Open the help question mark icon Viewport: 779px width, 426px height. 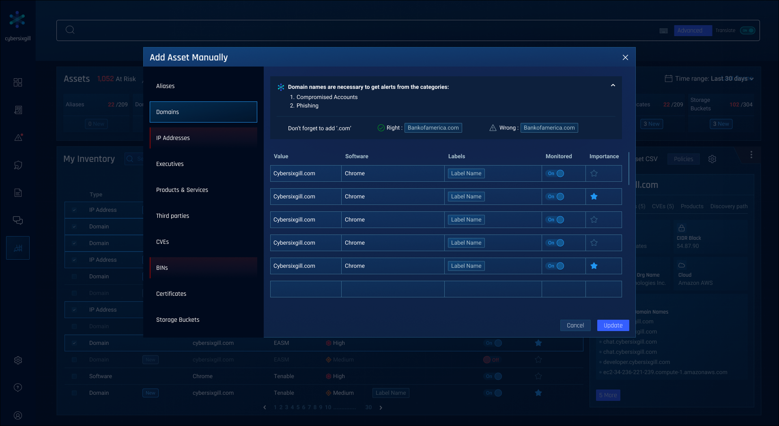18,387
